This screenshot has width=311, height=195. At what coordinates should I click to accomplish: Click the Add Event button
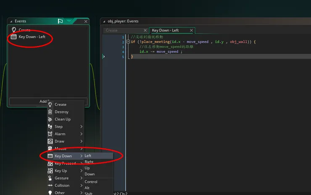click(x=48, y=101)
